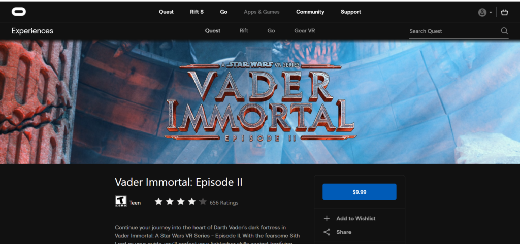The height and width of the screenshot is (244, 520).
Task: Click the fifth rating star
Action: point(203,201)
